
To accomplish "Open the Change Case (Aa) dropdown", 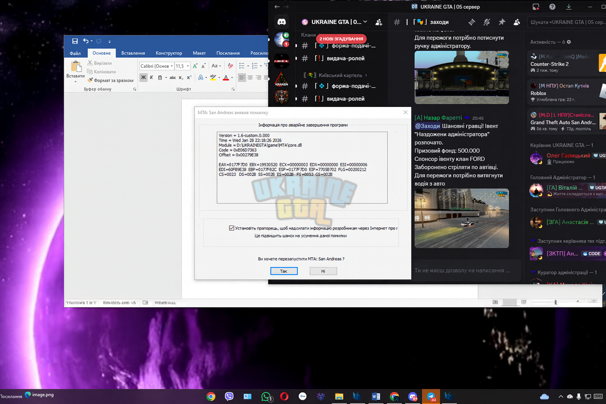I will pyautogui.click(x=216, y=66).
